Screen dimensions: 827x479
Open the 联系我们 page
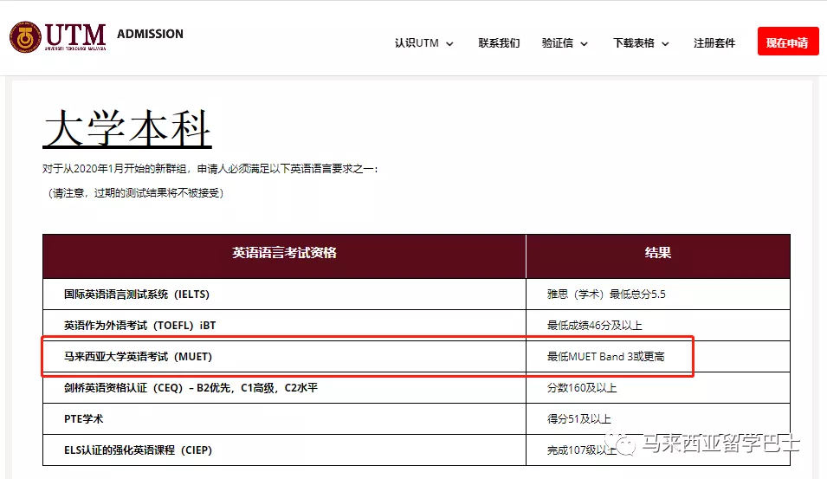[x=499, y=43]
